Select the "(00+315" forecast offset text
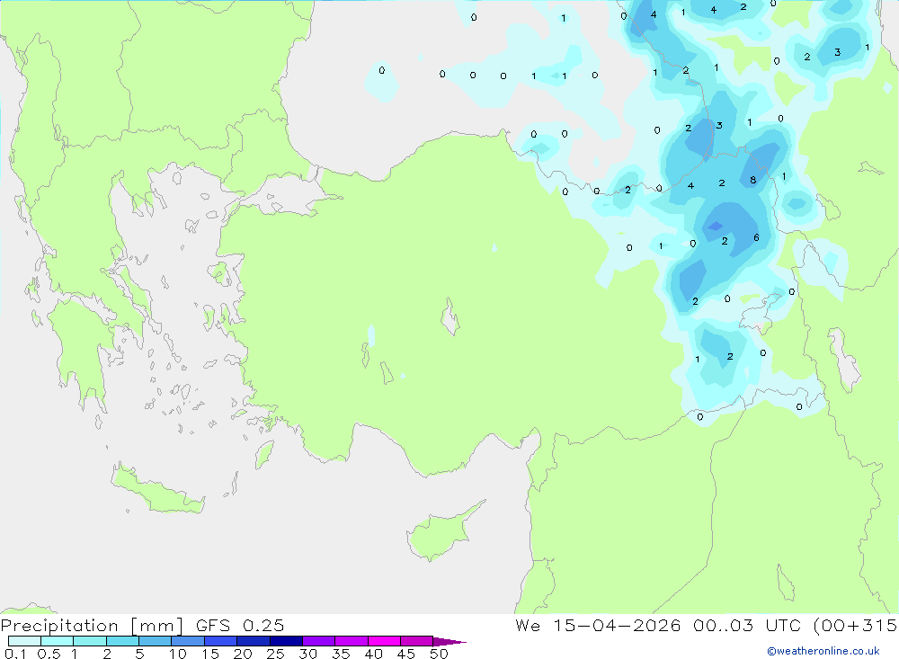The image size is (899, 659). tap(855, 626)
